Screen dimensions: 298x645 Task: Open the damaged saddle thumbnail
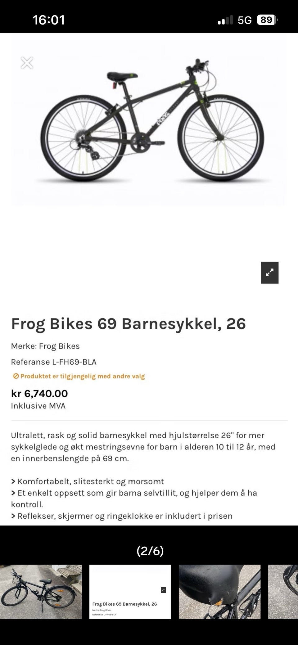(219, 592)
